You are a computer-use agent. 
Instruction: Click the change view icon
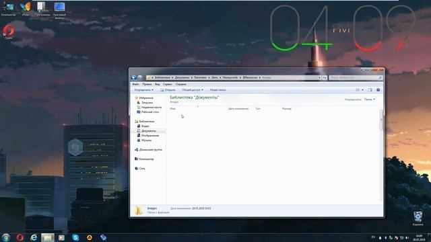[x=358, y=90]
